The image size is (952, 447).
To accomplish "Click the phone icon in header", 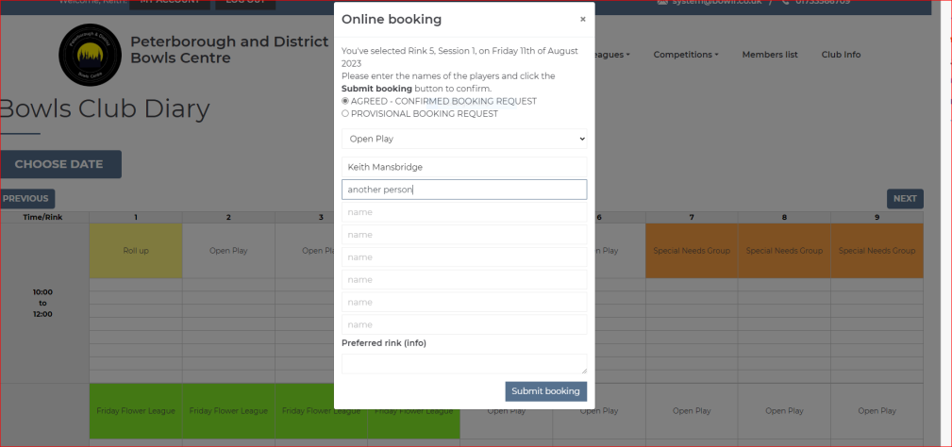I will pyautogui.click(x=785, y=2).
